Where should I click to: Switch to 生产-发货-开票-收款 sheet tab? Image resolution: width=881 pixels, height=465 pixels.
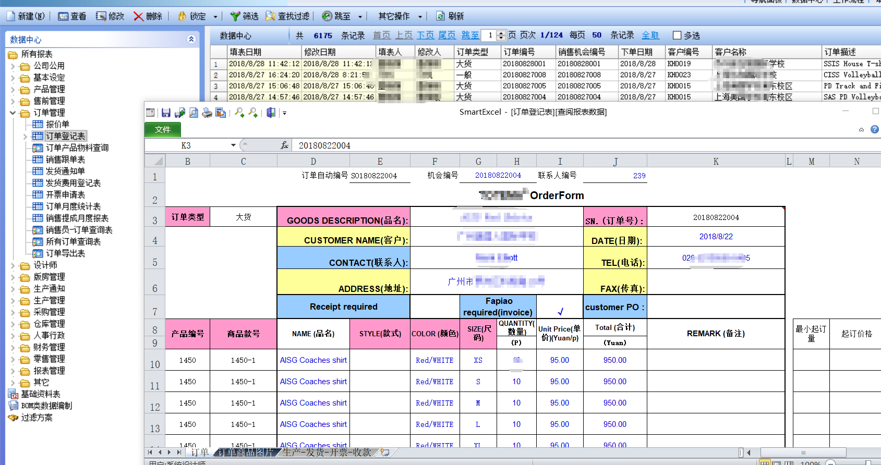point(327,452)
